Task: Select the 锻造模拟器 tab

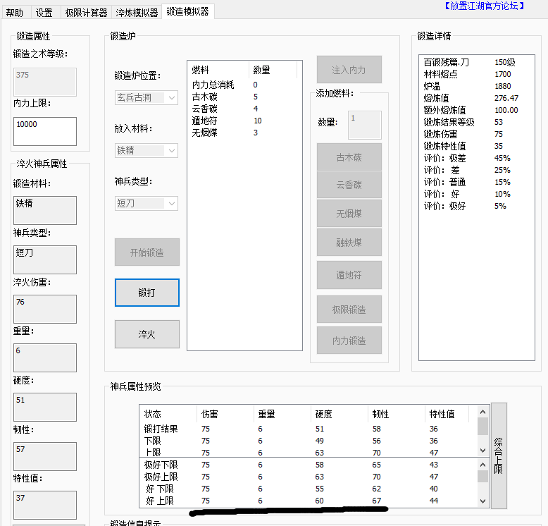Action: tap(187, 11)
